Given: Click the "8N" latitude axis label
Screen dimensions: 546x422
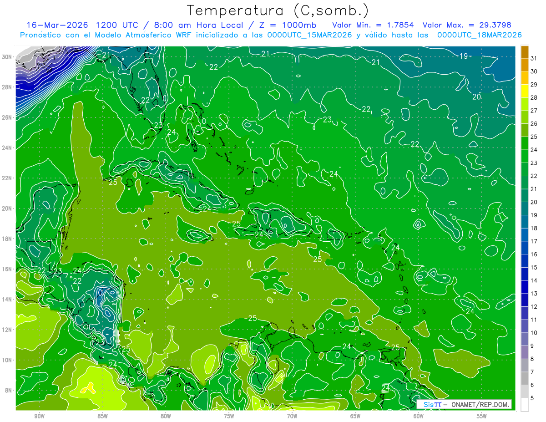Looking at the screenshot, I should point(9,390).
